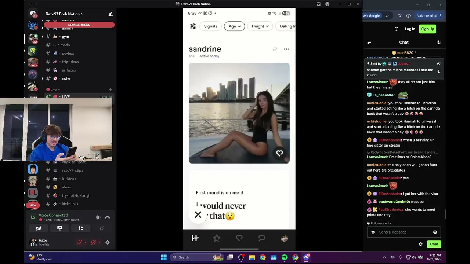
Task: Open the Discord activities launcher
Action: point(81,228)
